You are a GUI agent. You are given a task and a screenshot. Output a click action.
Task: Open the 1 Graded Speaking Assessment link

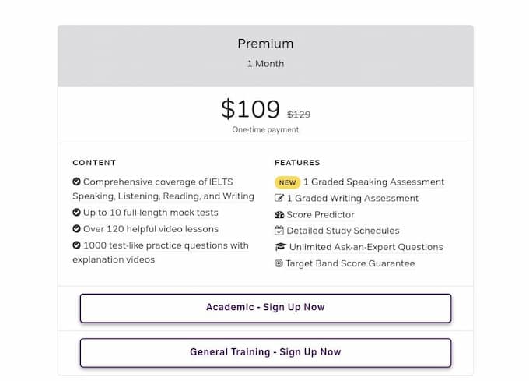click(x=374, y=182)
